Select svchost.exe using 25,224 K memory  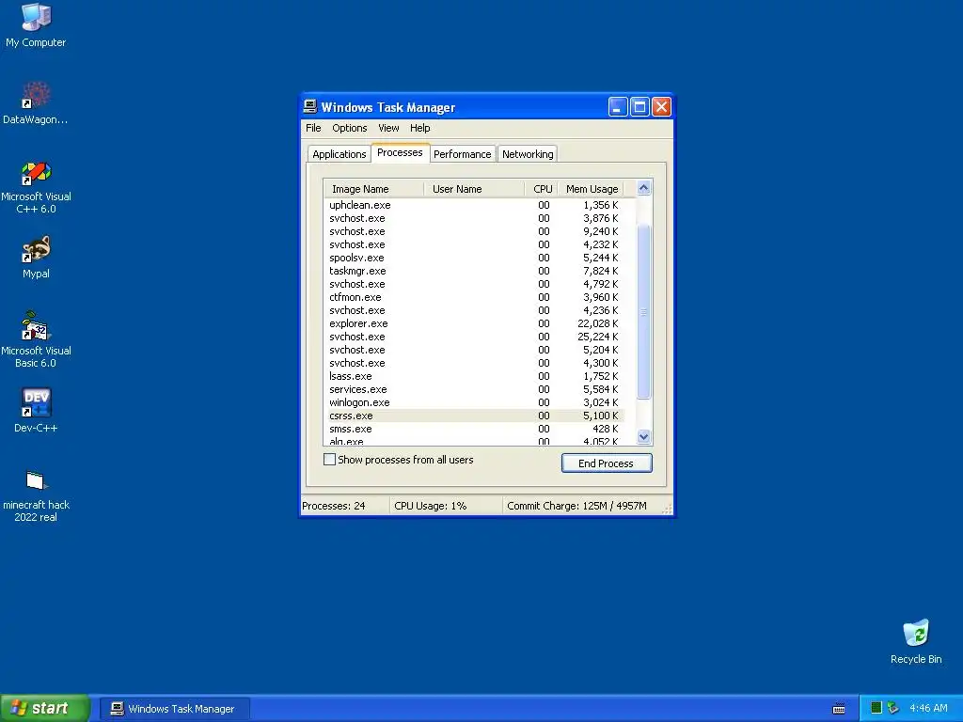(x=474, y=337)
